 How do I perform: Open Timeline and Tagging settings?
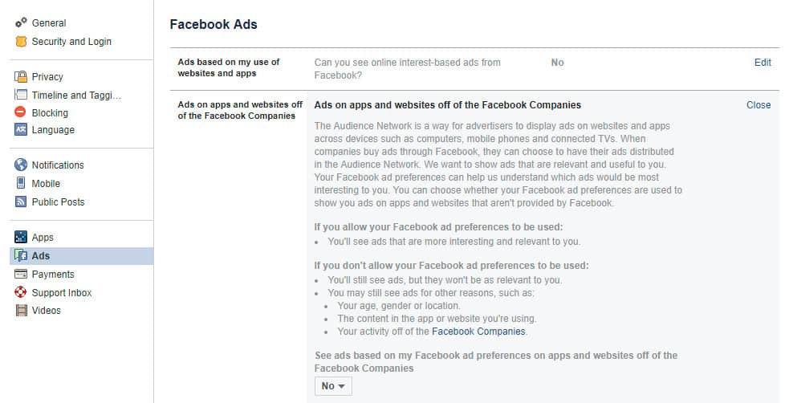76,96
